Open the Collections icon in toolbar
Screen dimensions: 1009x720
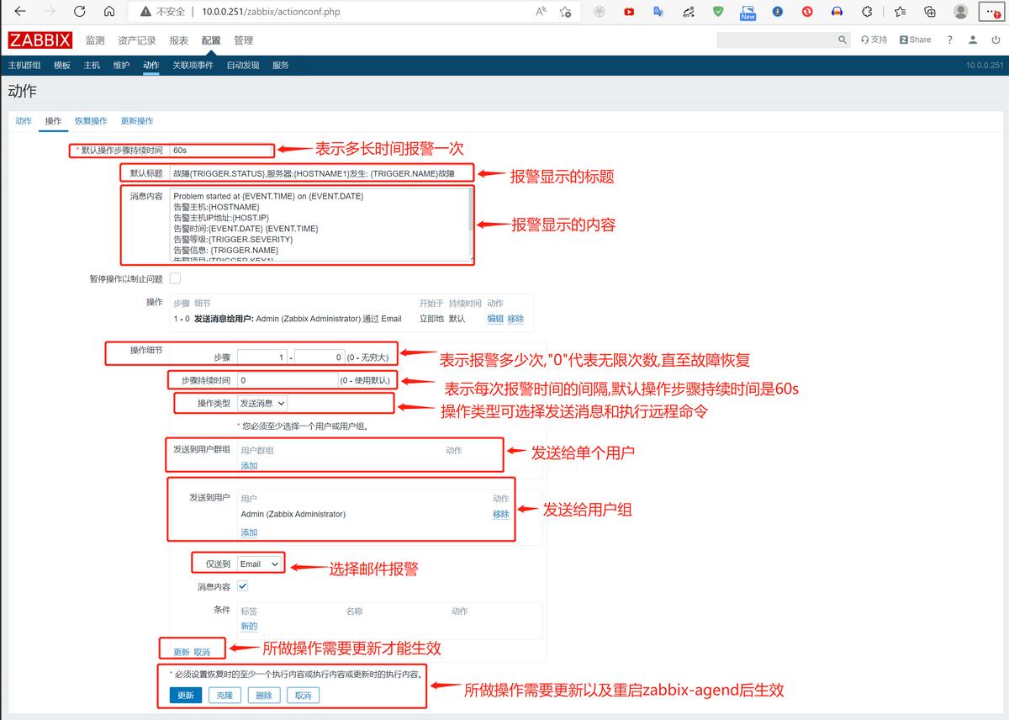click(928, 12)
